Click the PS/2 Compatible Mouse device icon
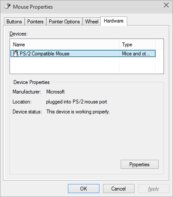This screenshot has height=197, width=173. (x=16, y=54)
